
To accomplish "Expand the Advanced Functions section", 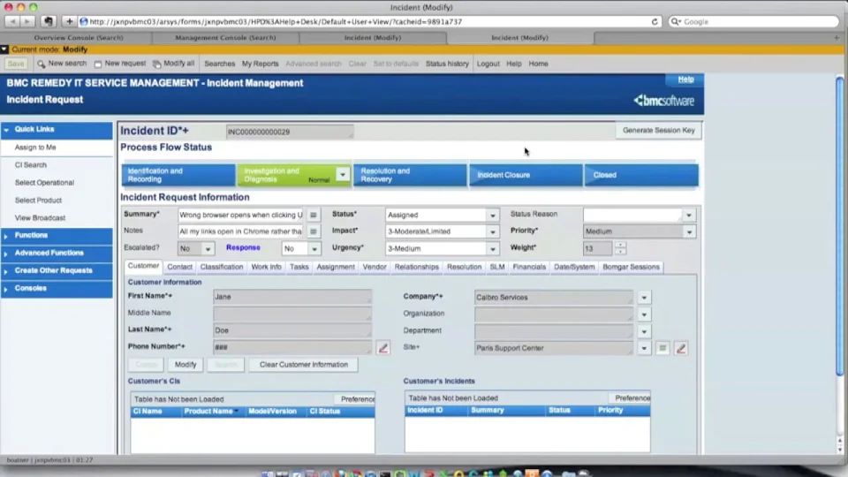I will [x=6, y=254].
